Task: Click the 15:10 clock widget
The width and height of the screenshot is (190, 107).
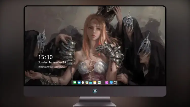Action: (45, 57)
